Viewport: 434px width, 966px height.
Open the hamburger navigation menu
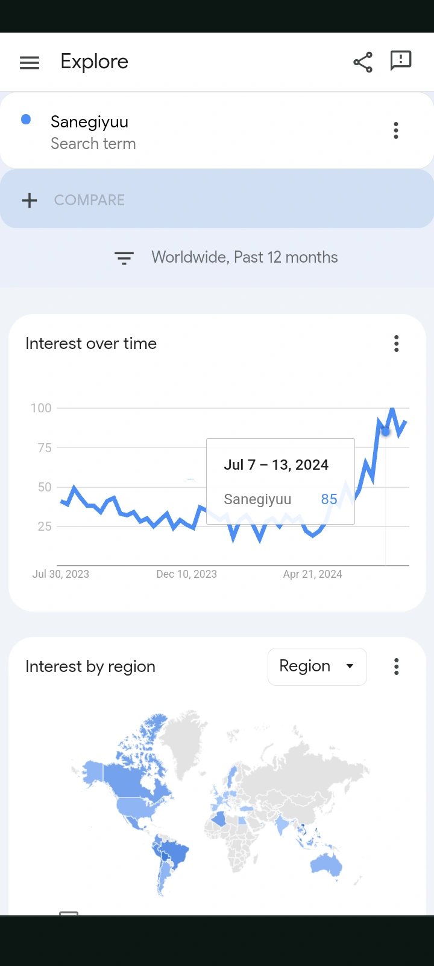30,62
